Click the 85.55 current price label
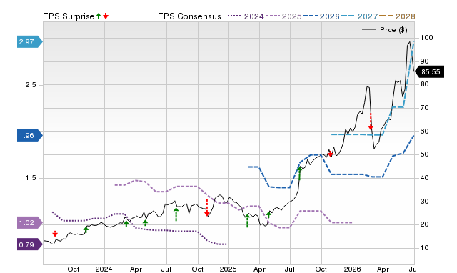Screen dimensions: 457x273 pyautogui.click(x=429, y=71)
